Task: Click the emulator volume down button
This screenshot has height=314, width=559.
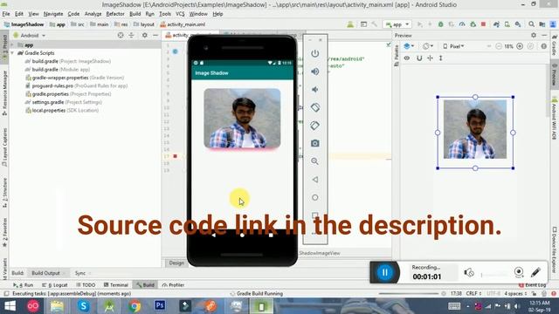Action: point(314,89)
